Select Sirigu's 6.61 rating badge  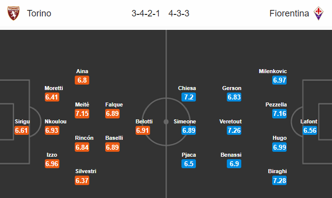(21, 130)
